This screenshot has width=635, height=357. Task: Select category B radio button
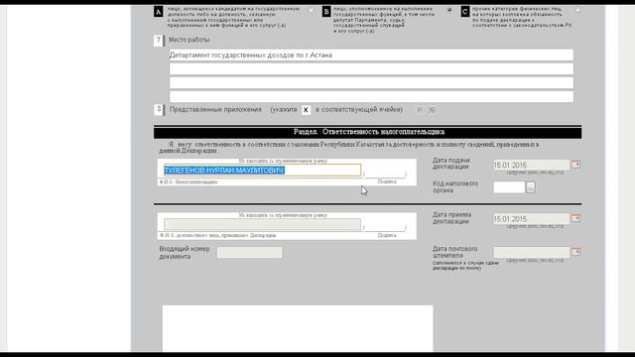click(449, 9)
